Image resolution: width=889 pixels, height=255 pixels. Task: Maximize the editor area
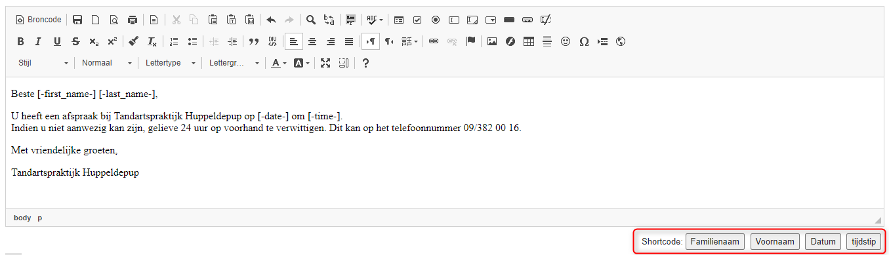(x=325, y=63)
